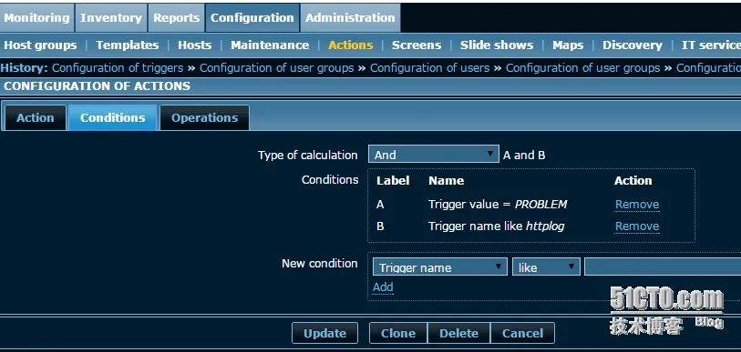The image size is (741, 352).
Task: Open the Reports main menu
Action: 177,18
